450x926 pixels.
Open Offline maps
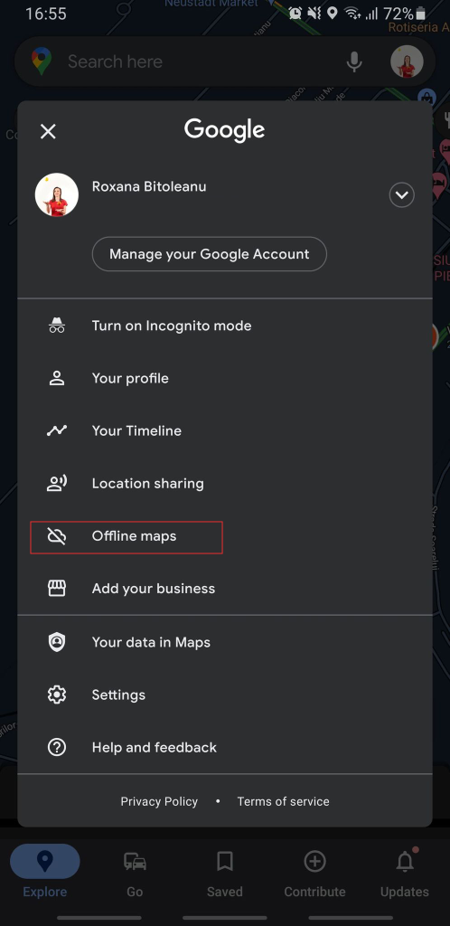127,537
